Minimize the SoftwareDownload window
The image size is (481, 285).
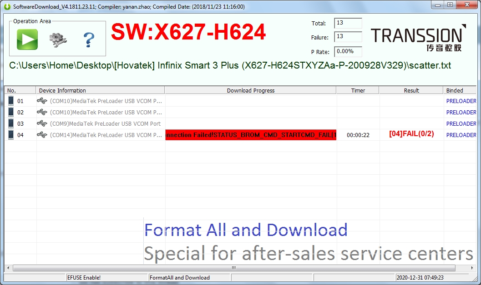point(438,5)
